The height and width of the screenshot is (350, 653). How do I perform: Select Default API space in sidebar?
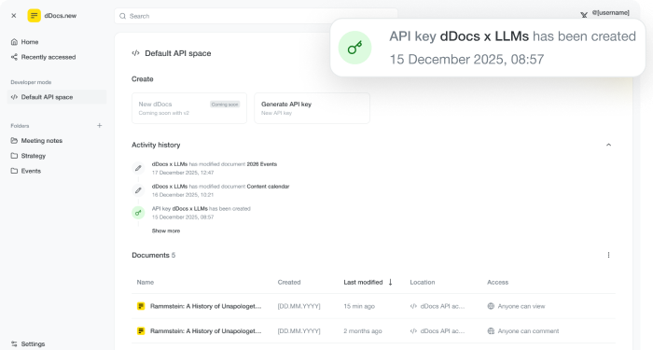point(57,97)
